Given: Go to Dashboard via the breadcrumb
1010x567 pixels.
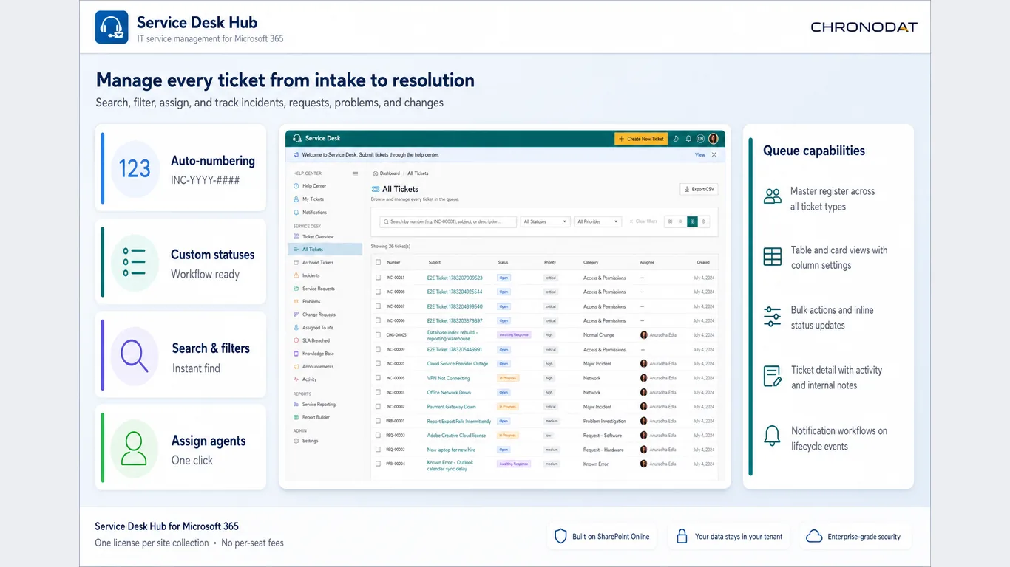Looking at the screenshot, I should (x=390, y=173).
